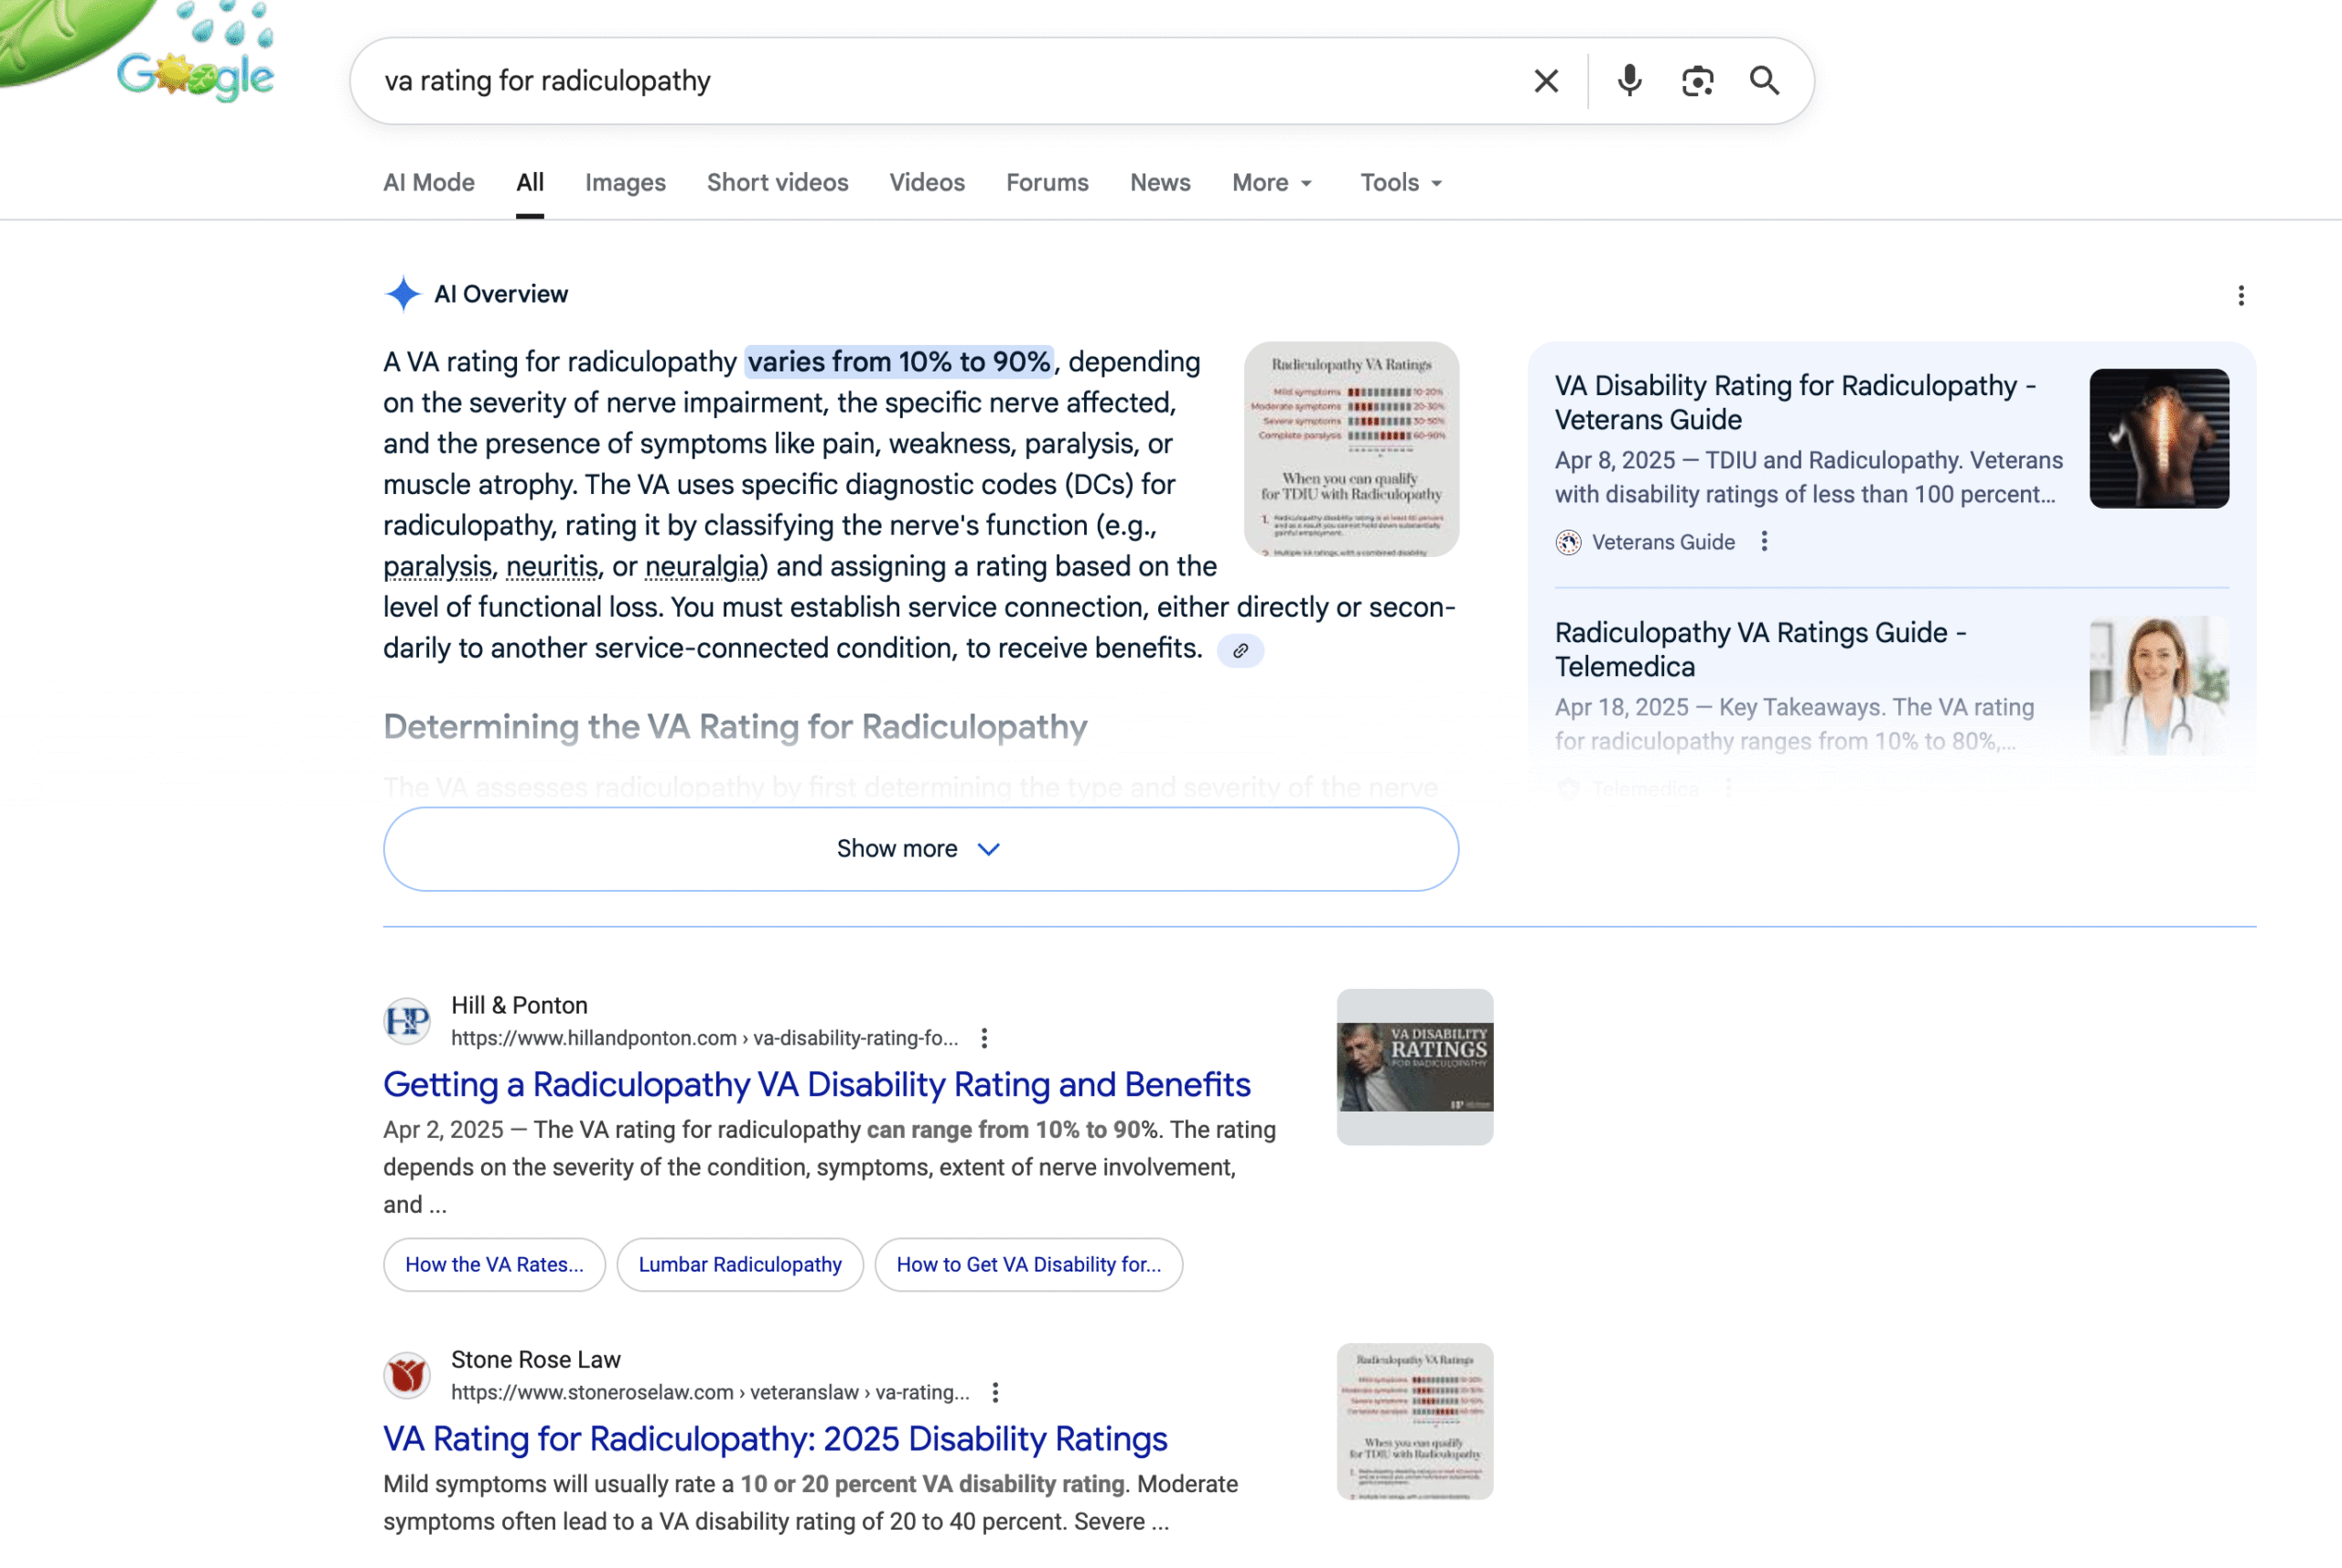Screen dimensions: 2342x1568
Task: Open Hill & Ponton result options menu
Action: 984,1038
